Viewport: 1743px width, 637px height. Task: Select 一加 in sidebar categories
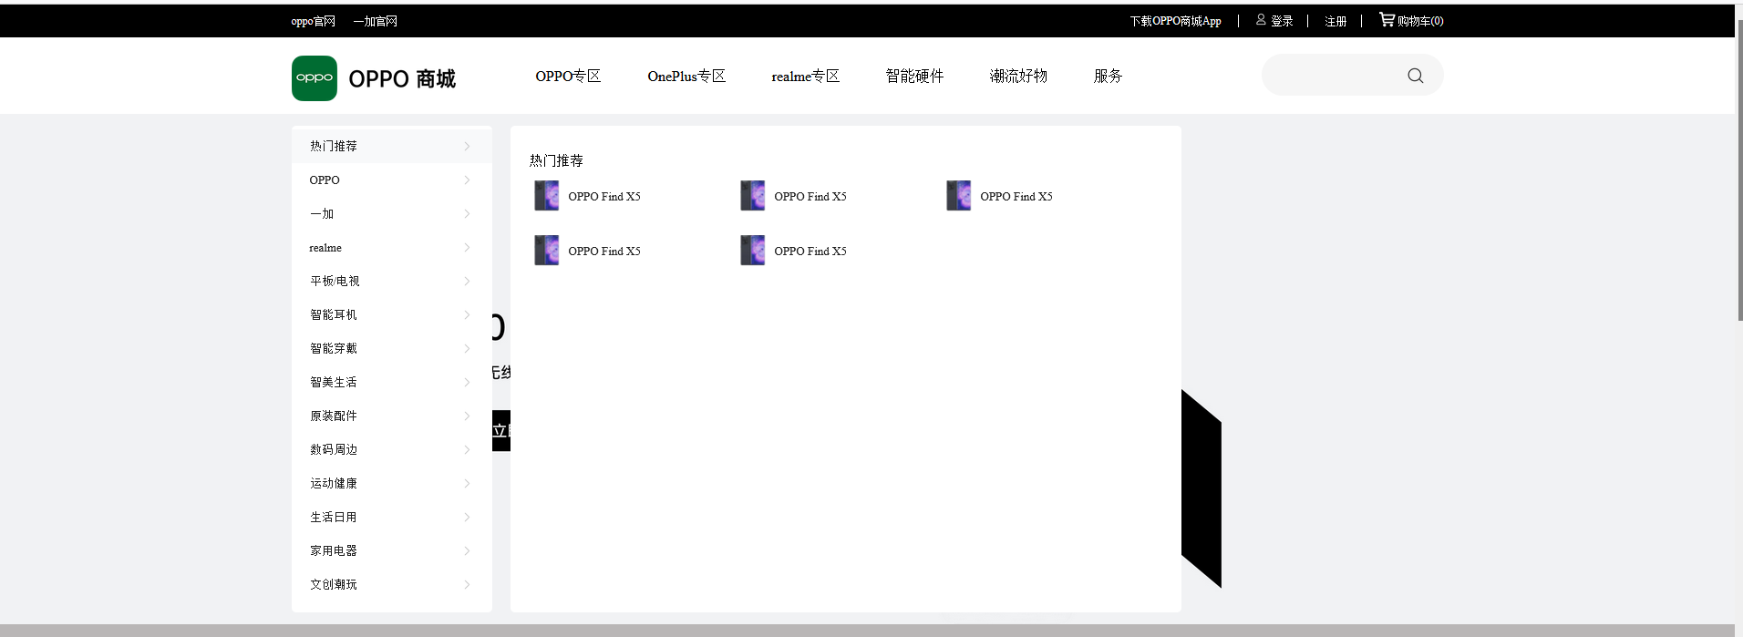pos(322,213)
